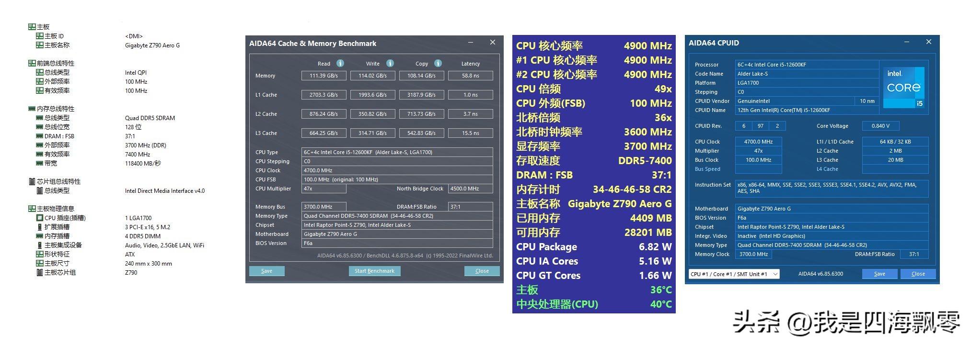Click the 形状特征 form factor icon
The image size is (971, 345).
click(x=40, y=254)
